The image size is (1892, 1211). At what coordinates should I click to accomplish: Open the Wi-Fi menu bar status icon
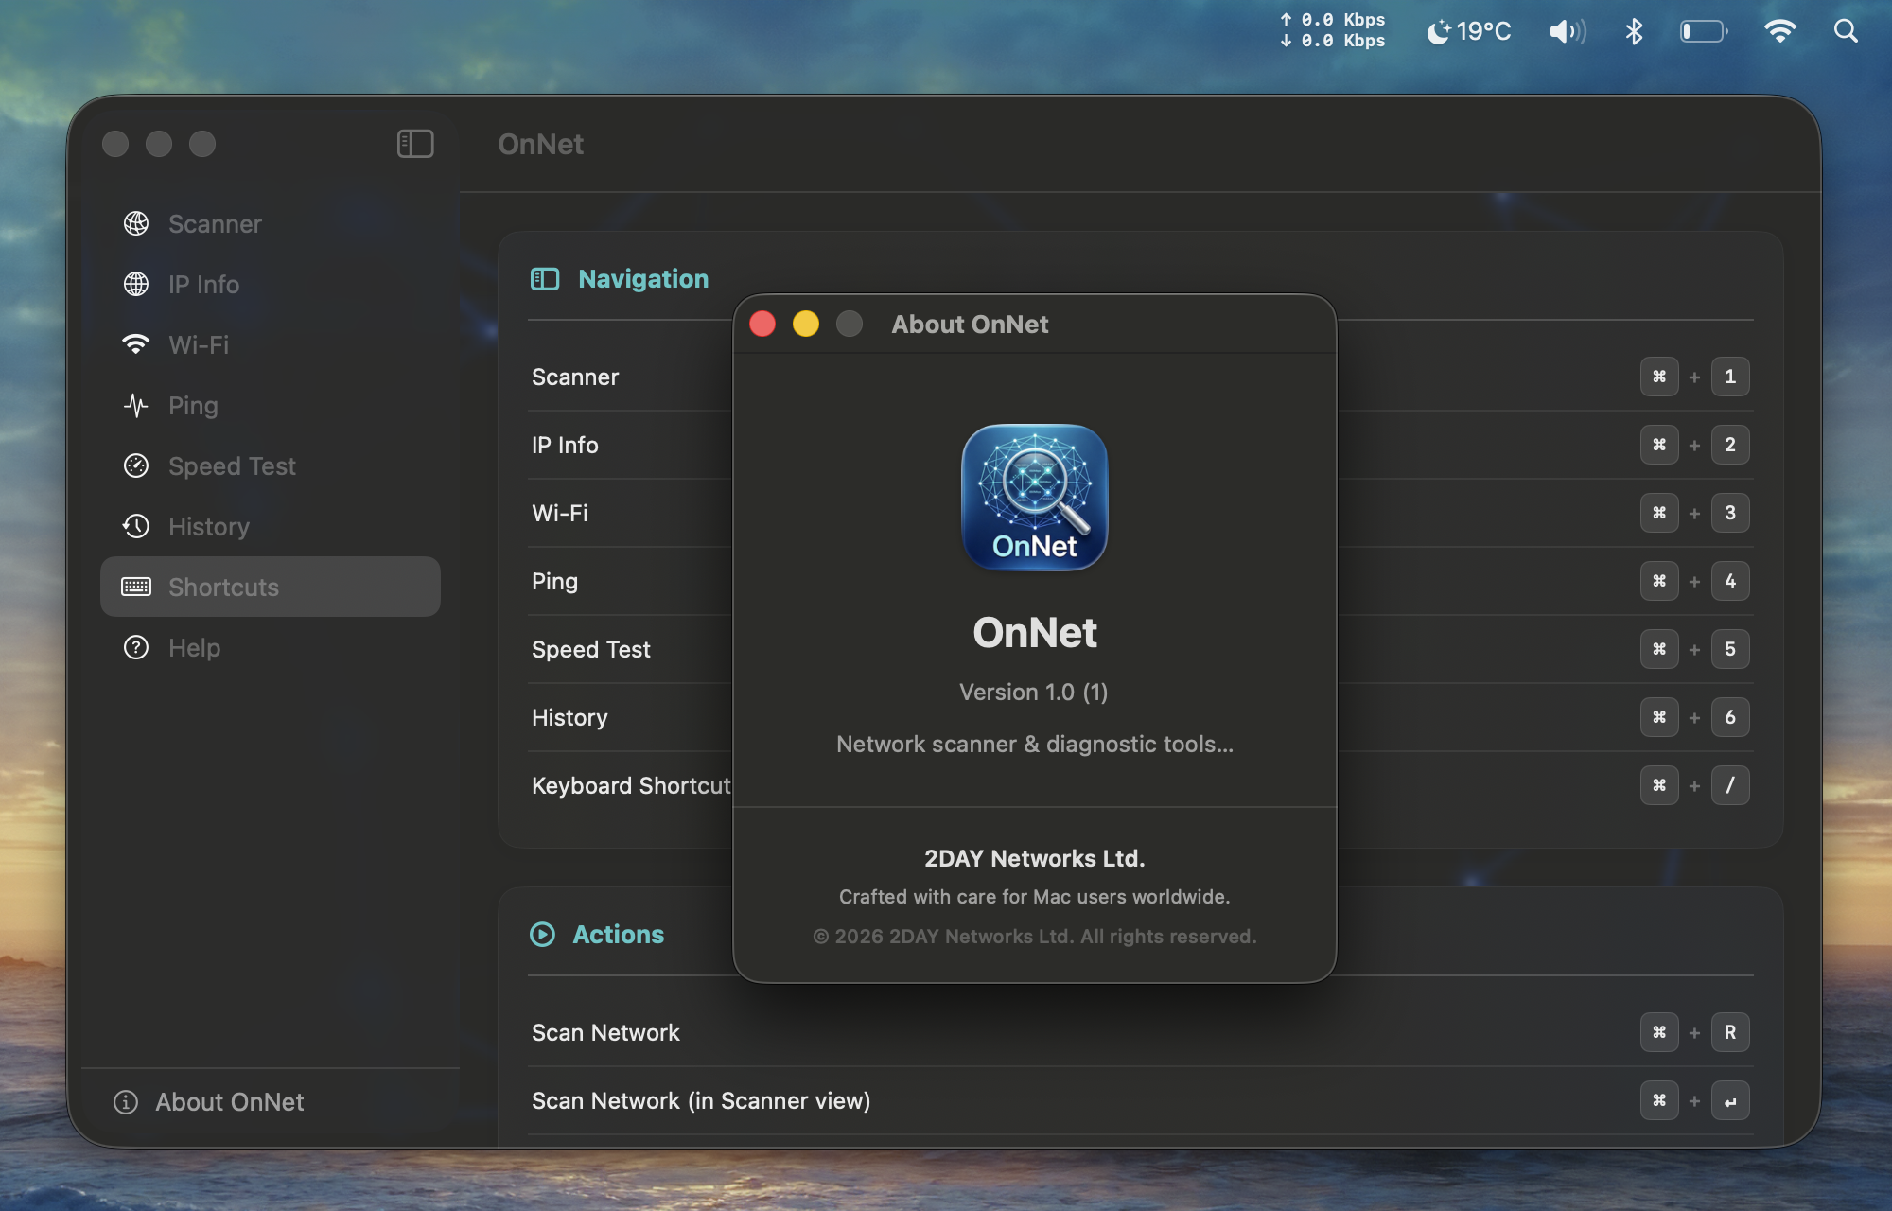pyautogui.click(x=1779, y=31)
